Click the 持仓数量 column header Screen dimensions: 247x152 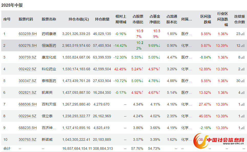pyautogui.click(x=102, y=19)
